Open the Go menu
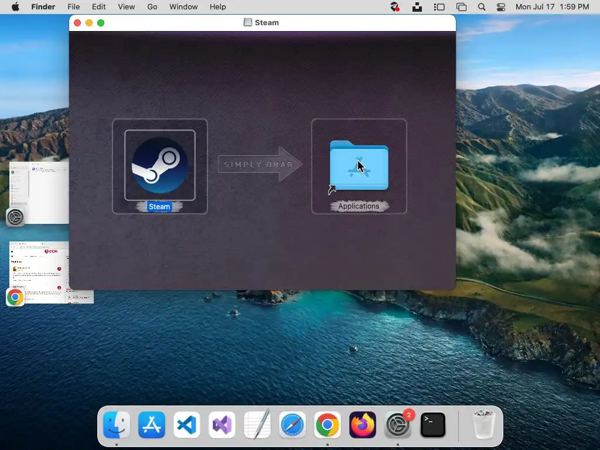The image size is (600, 450). tap(152, 7)
